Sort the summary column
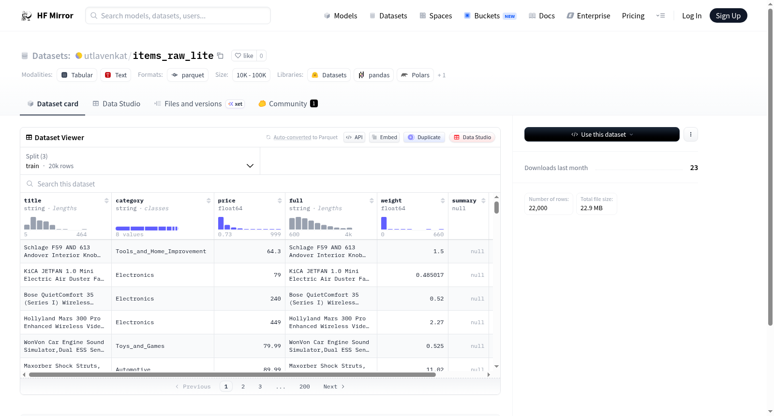This screenshot has height=416, width=774. click(483, 201)
